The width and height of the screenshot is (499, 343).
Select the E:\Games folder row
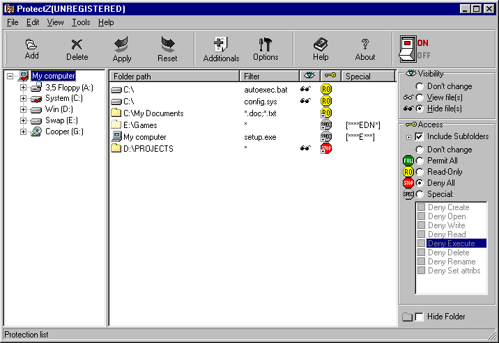pos(253,125)
